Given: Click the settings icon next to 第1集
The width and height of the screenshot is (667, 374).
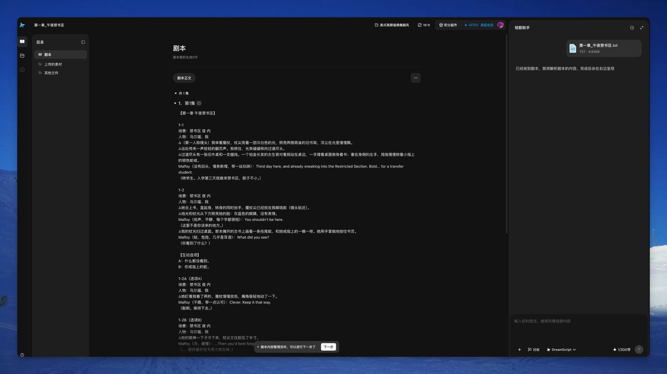Looking at the screenshot, I should (199, 103).
